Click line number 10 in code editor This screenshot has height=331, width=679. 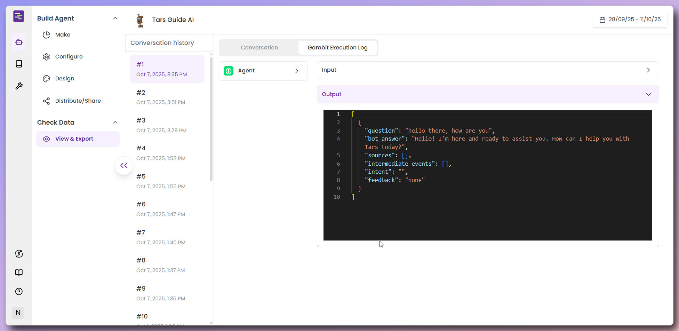pos(337,197)
